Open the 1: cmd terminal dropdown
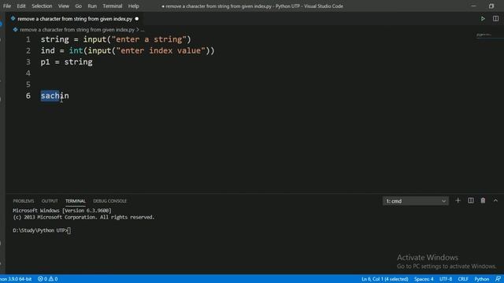The image size is (504, 283). [416, 201]
